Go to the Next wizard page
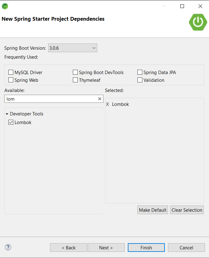Viewport: 209px width, 258px height. click(106, 248)
